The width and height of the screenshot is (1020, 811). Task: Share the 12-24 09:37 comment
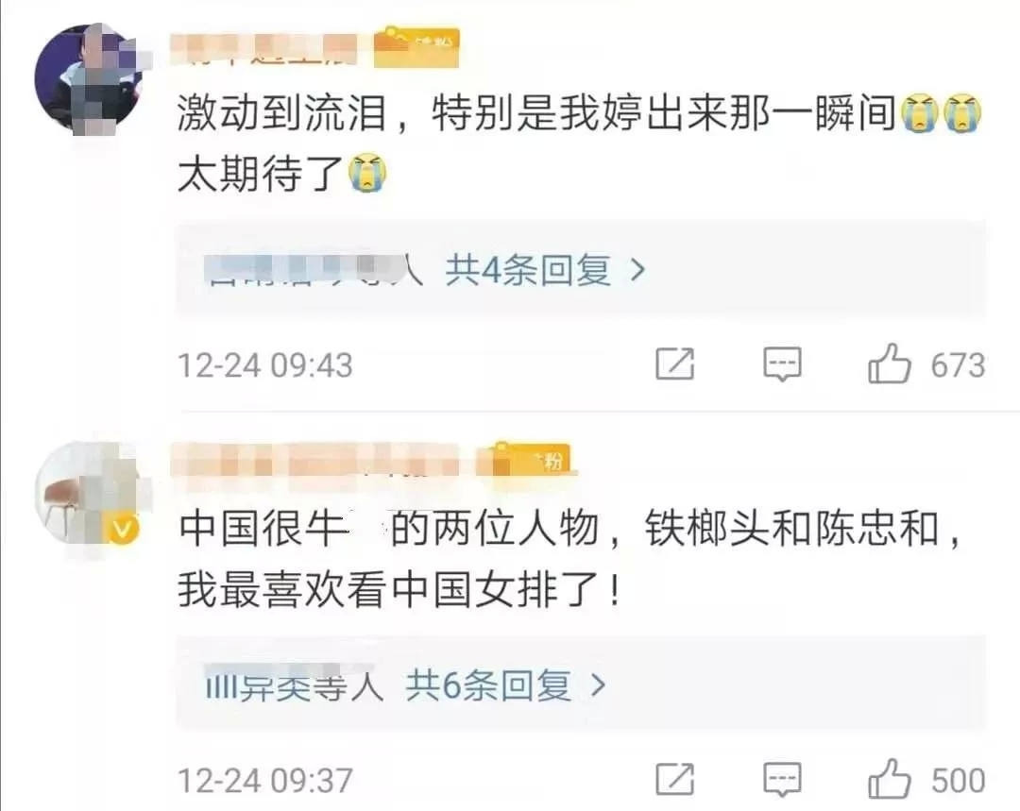[674, 779]
